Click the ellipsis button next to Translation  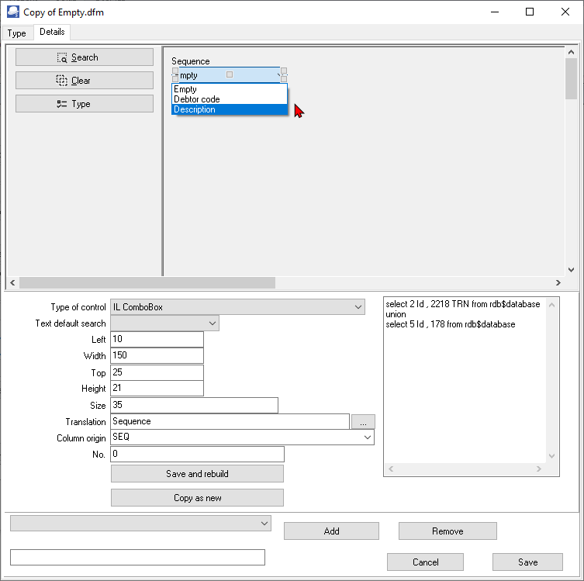(x=363, y=422)
